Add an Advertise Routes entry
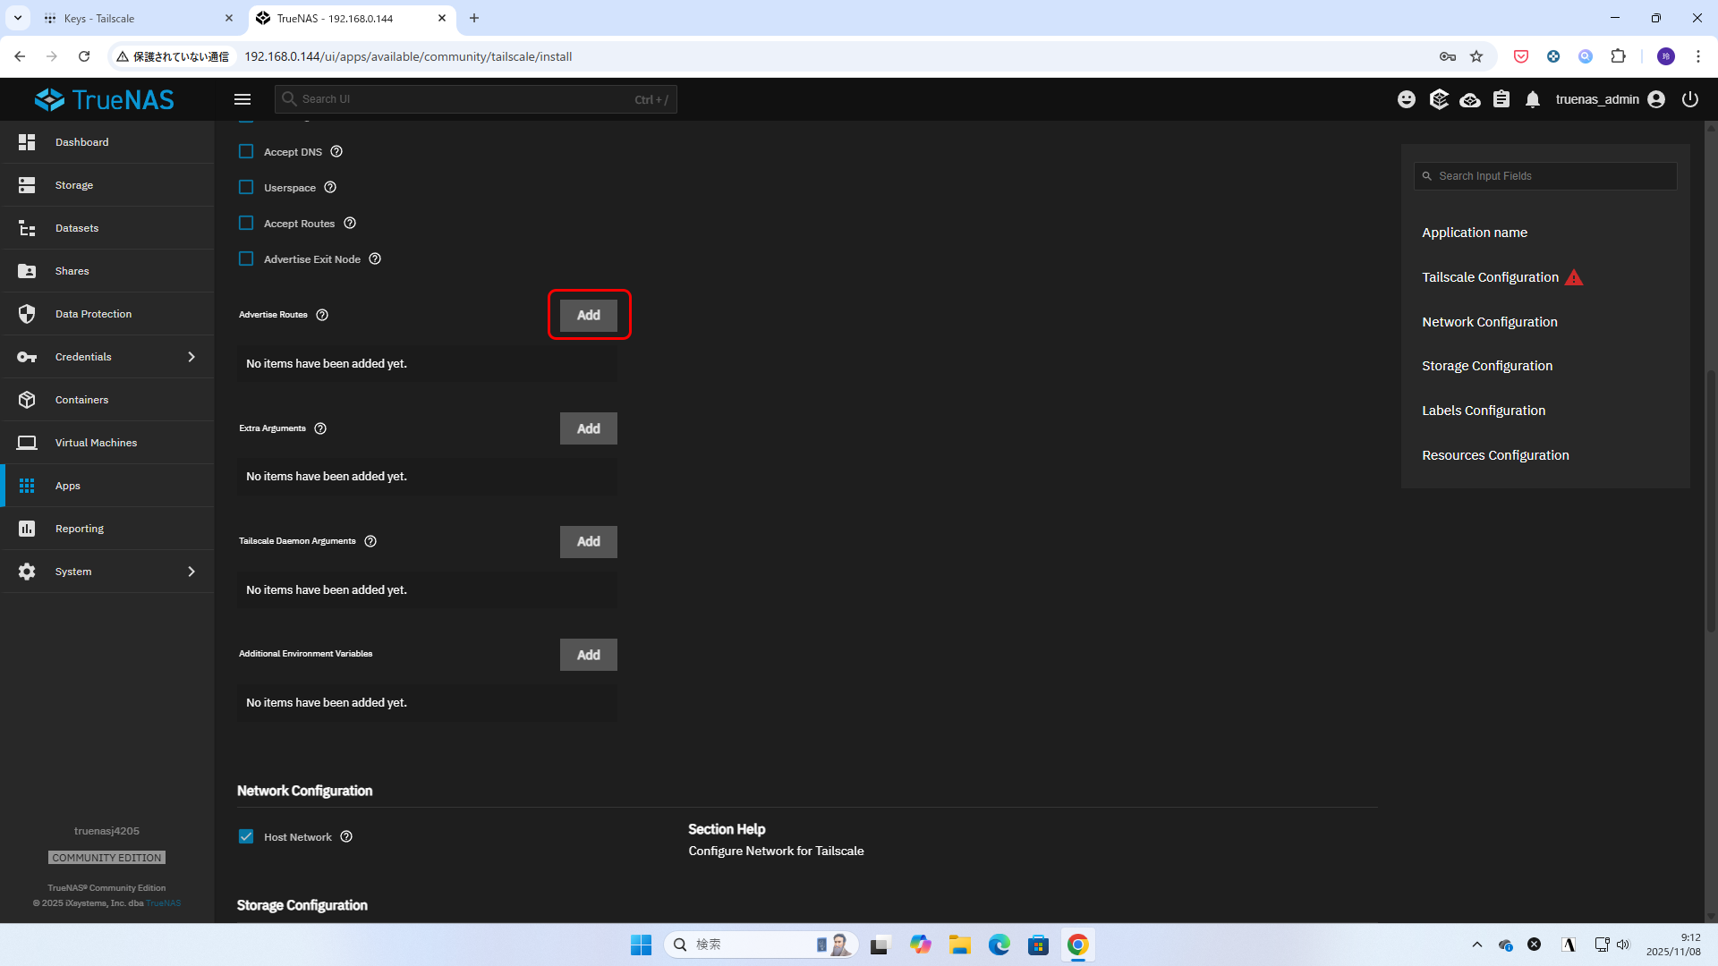 (588, 315)
